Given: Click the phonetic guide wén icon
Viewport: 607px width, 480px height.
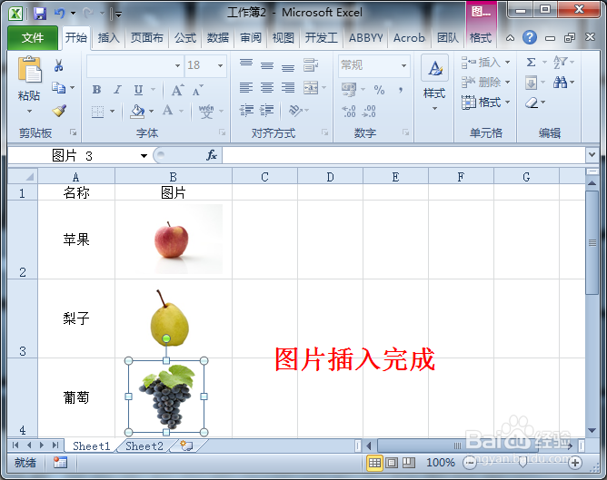Looking at the screenshot, I should [x=206, y=112].
